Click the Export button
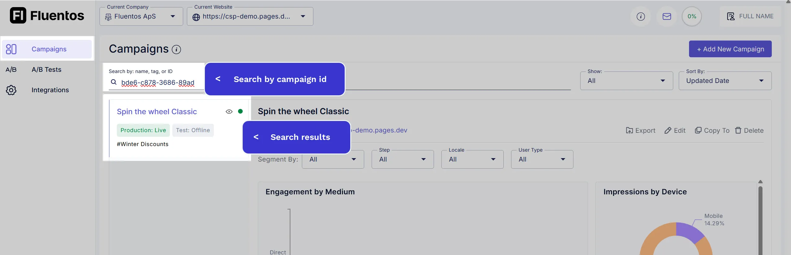This screenshot has width=791, height=255. [640, 131]
